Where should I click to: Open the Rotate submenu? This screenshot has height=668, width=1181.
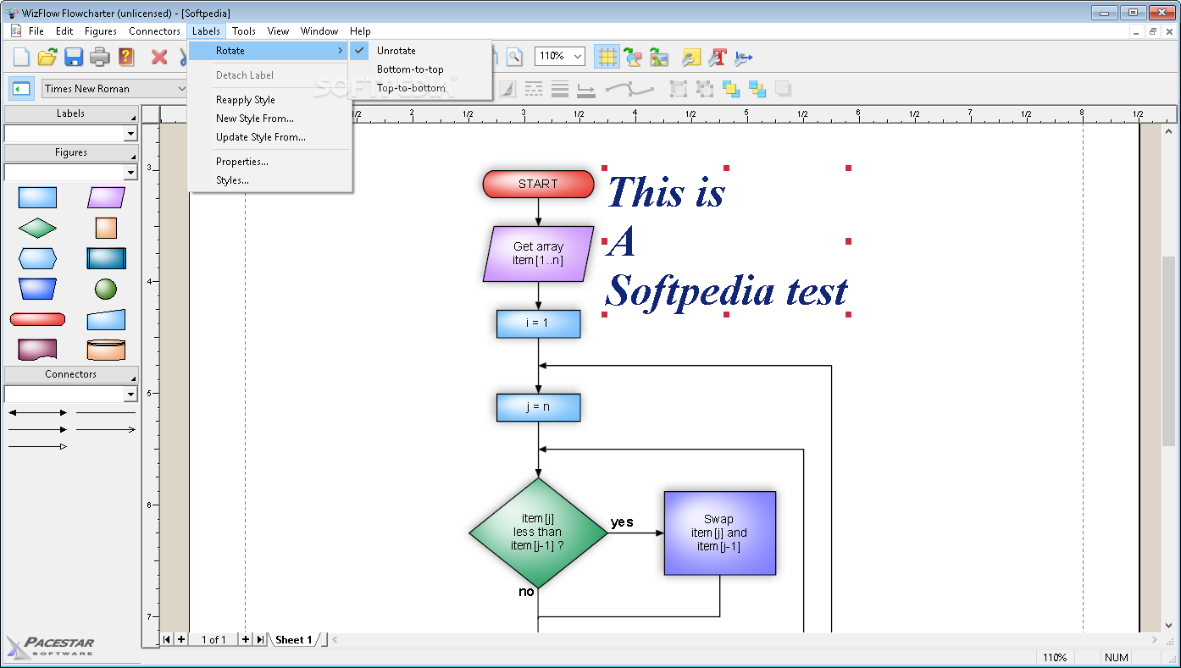269,51
